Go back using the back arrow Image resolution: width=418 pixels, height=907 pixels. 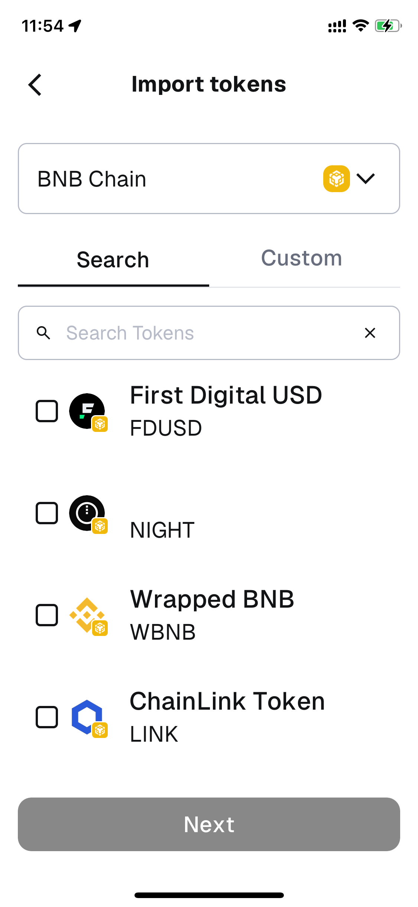(35, 85)
